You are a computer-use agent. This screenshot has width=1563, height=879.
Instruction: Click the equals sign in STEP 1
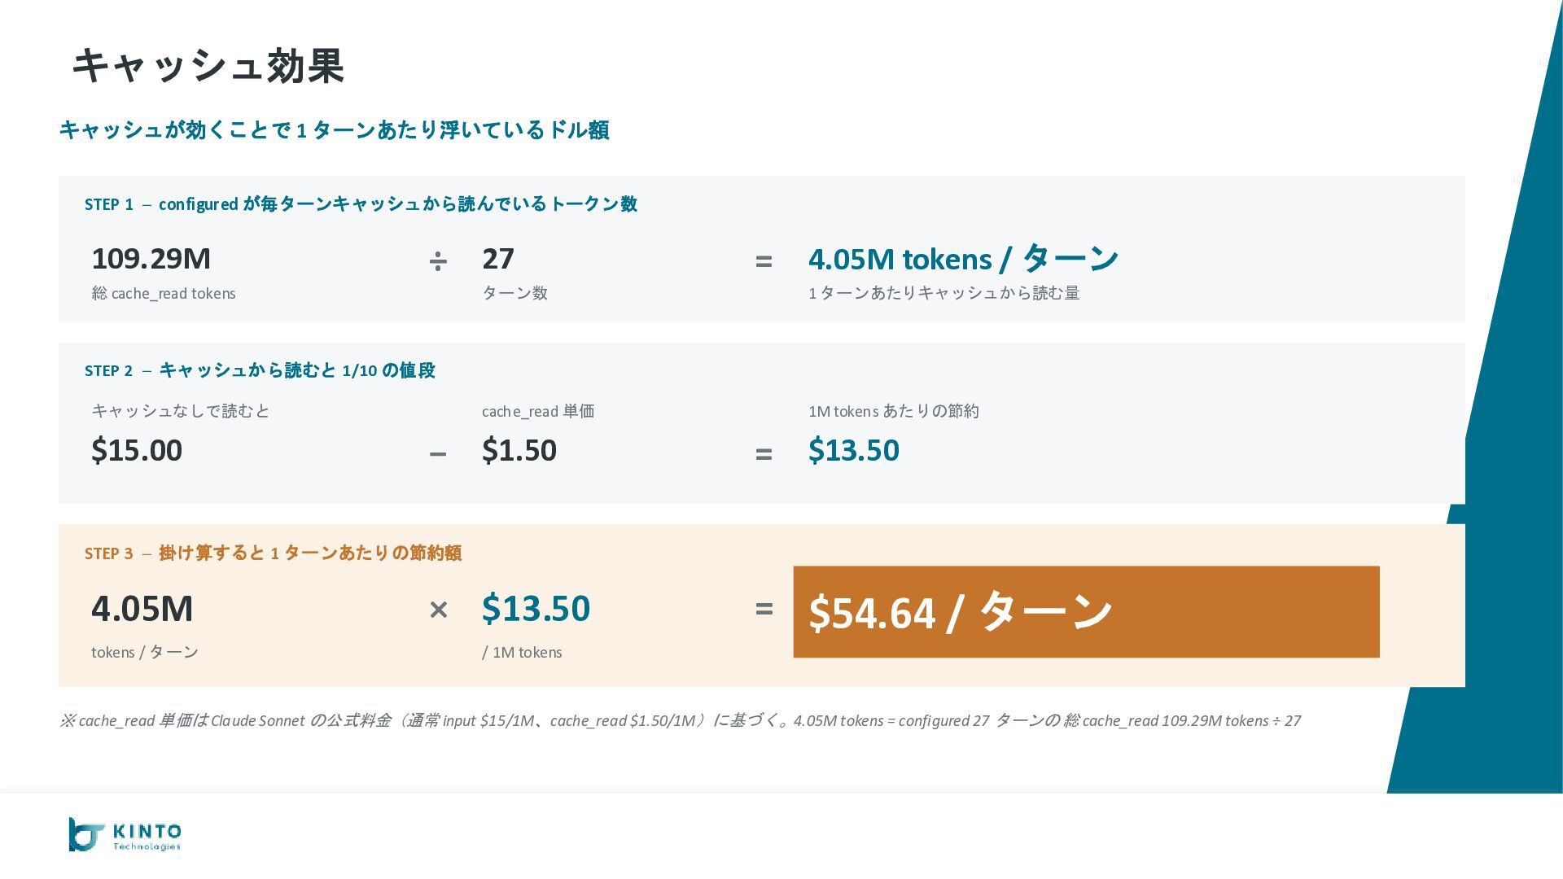[x=763, y=261]
